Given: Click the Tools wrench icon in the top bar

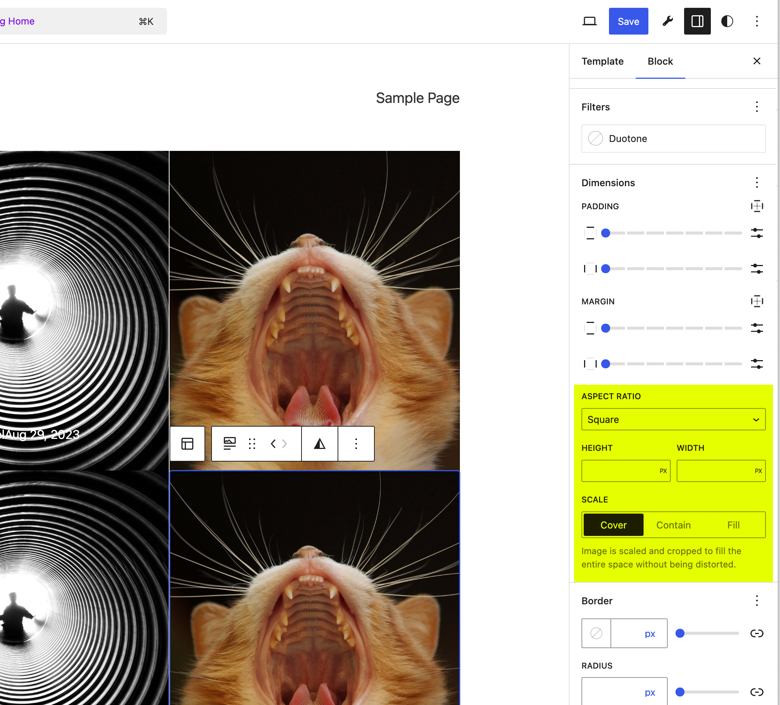Looking at the screenshot, I should pos(667,21).
